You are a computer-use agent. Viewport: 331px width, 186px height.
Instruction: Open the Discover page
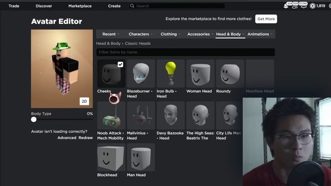click(43, 6)
